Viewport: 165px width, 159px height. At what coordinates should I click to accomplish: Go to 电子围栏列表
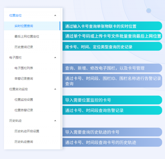[32, 68]
